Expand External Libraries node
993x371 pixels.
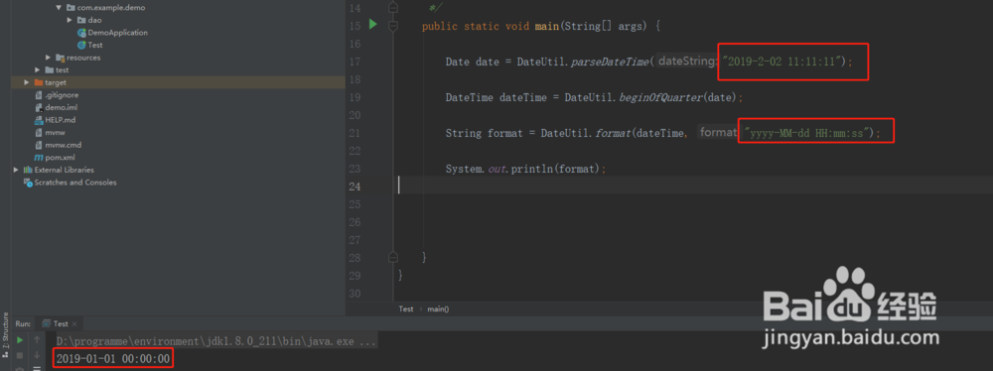(16, 170)
